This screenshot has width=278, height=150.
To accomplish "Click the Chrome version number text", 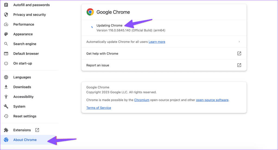I will click(x=131, y=30).
